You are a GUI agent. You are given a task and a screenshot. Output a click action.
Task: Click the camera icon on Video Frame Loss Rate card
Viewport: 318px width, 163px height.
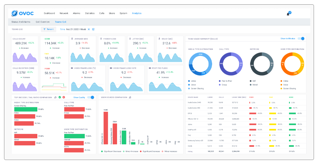point(111,68)
